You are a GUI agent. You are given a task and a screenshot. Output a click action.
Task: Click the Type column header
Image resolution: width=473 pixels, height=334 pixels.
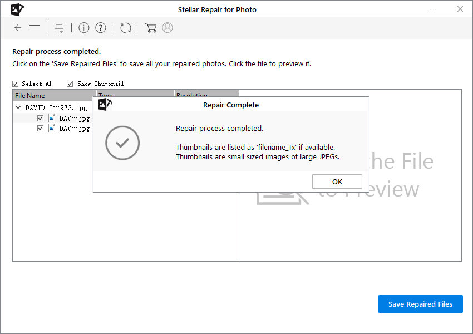click(135, 94)
